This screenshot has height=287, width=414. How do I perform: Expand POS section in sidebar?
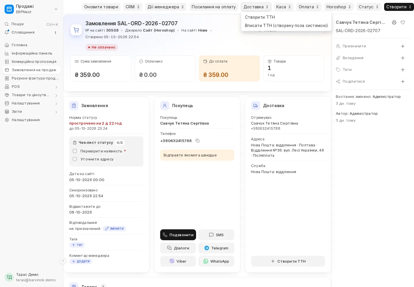pyautogui.click(x=31, y=87)
